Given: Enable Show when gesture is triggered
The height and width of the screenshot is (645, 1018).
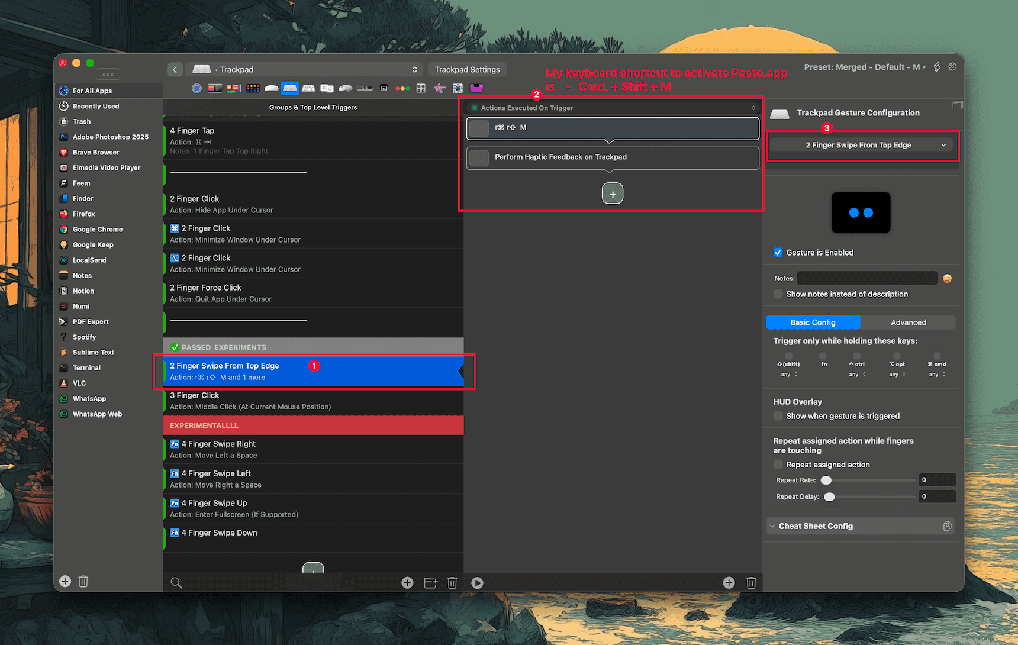Looking at the screenshot, I should coord(778,416).
